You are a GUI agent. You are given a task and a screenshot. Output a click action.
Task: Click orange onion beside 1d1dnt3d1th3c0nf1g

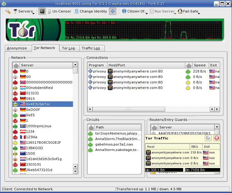(15, 159)
